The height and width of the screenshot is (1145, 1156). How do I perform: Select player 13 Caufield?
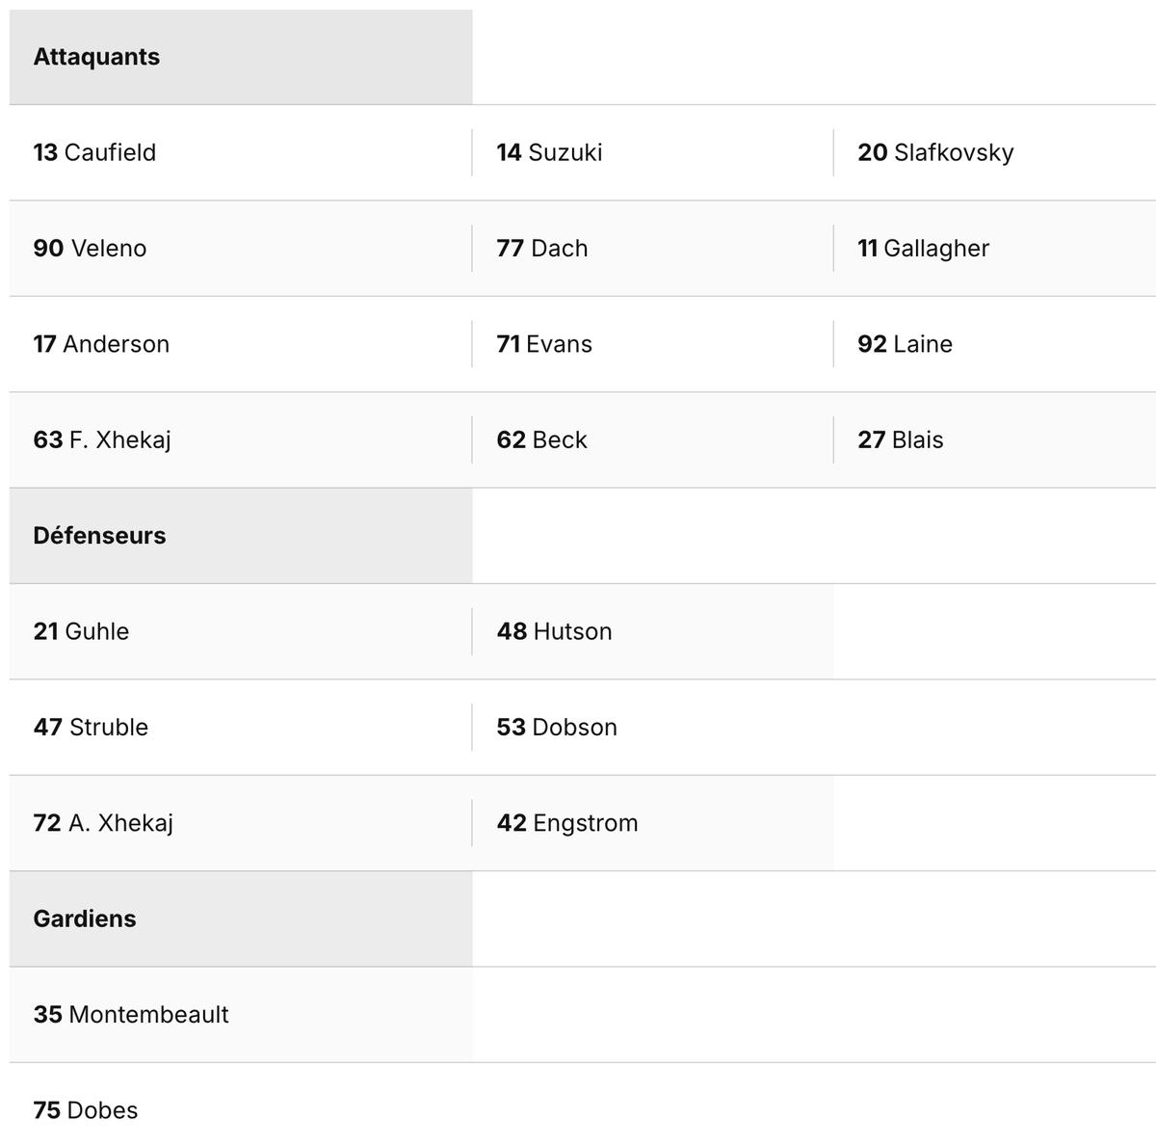pos(94,152)
